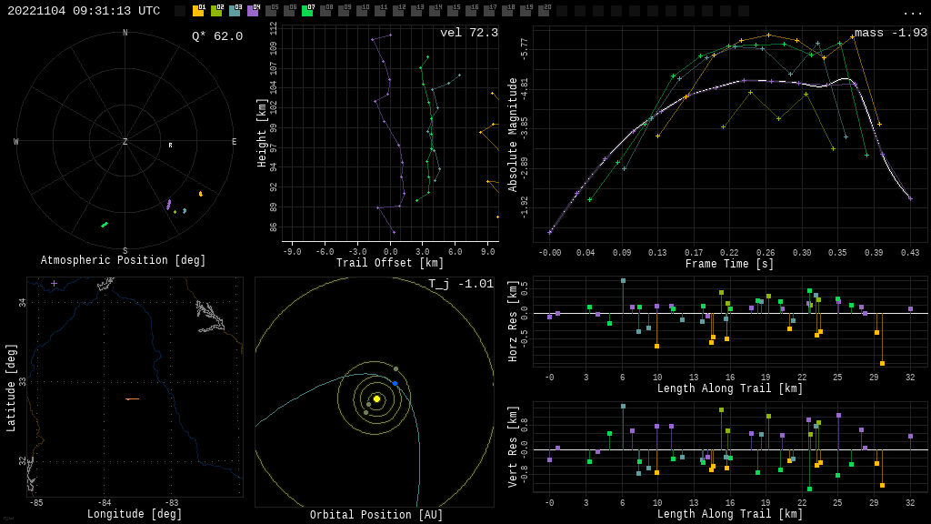Click the gray station 20 box
This screenshot has height=524, width=931.
click(x=544, y=11)
